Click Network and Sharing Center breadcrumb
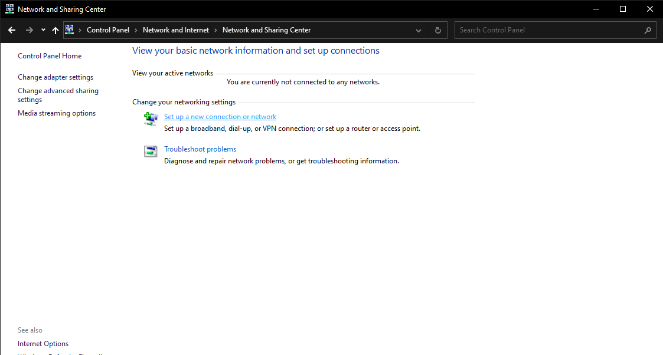Image resolution: width=663 pixels, height=355 pixels. pyautogui.click(x=266, y=30)
